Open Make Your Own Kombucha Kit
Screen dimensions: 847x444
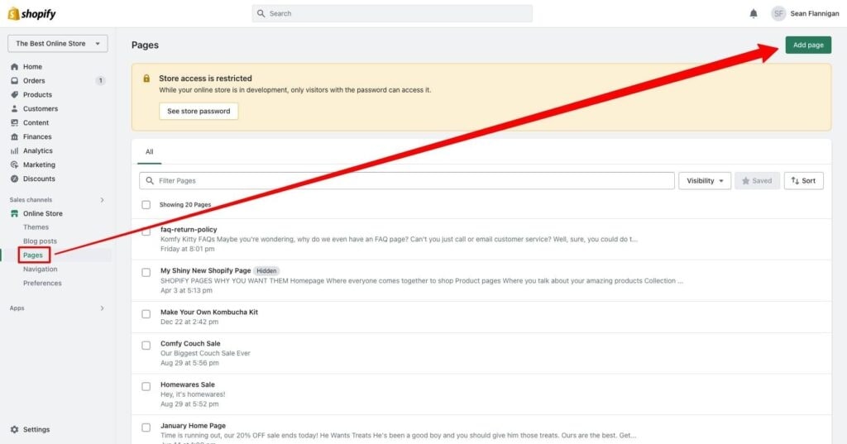tap(209, 313)
